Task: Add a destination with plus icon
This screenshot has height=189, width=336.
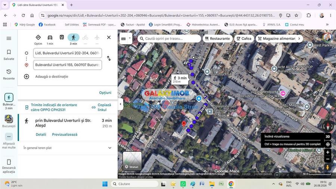Action: point(27,77)
